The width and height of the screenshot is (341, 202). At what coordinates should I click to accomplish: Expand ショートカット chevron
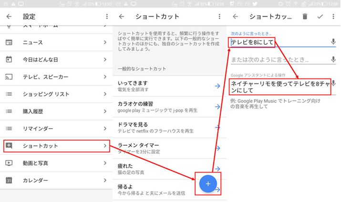(105, 146)
